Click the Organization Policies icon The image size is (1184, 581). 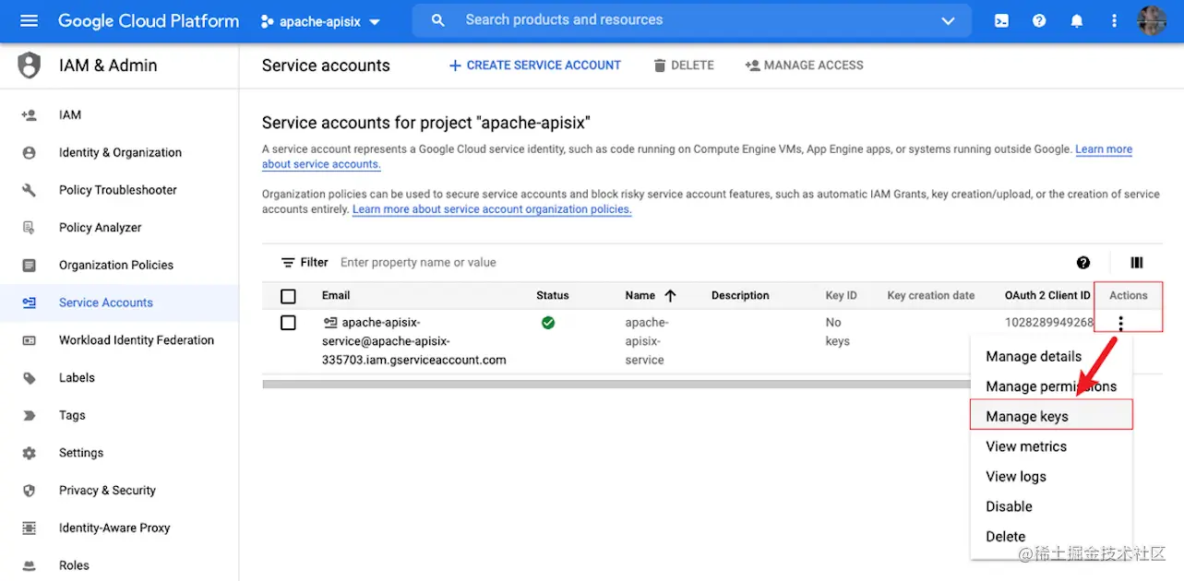pos(29,266)
